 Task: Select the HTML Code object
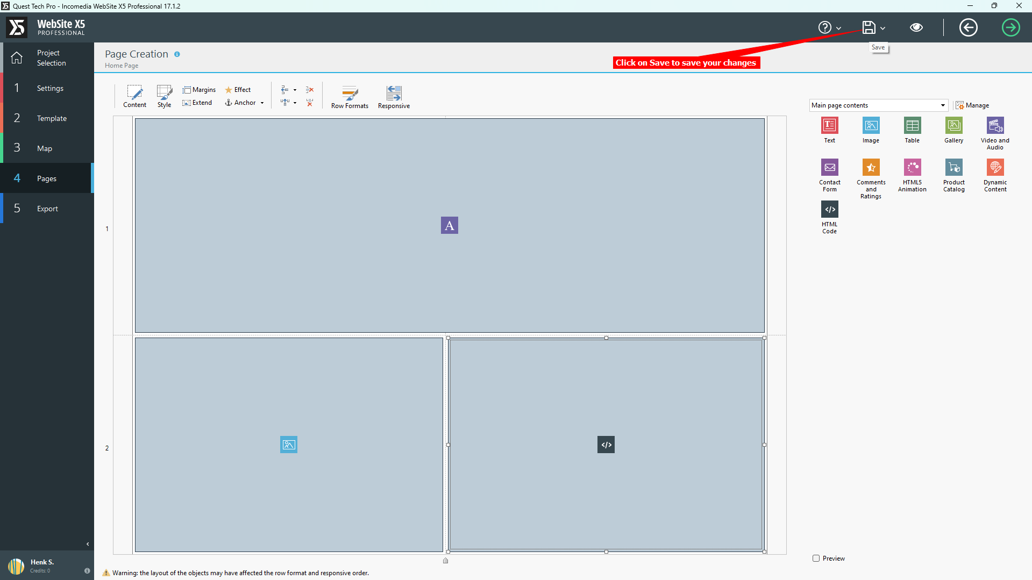pyautogui.click(x=829, y=218)
